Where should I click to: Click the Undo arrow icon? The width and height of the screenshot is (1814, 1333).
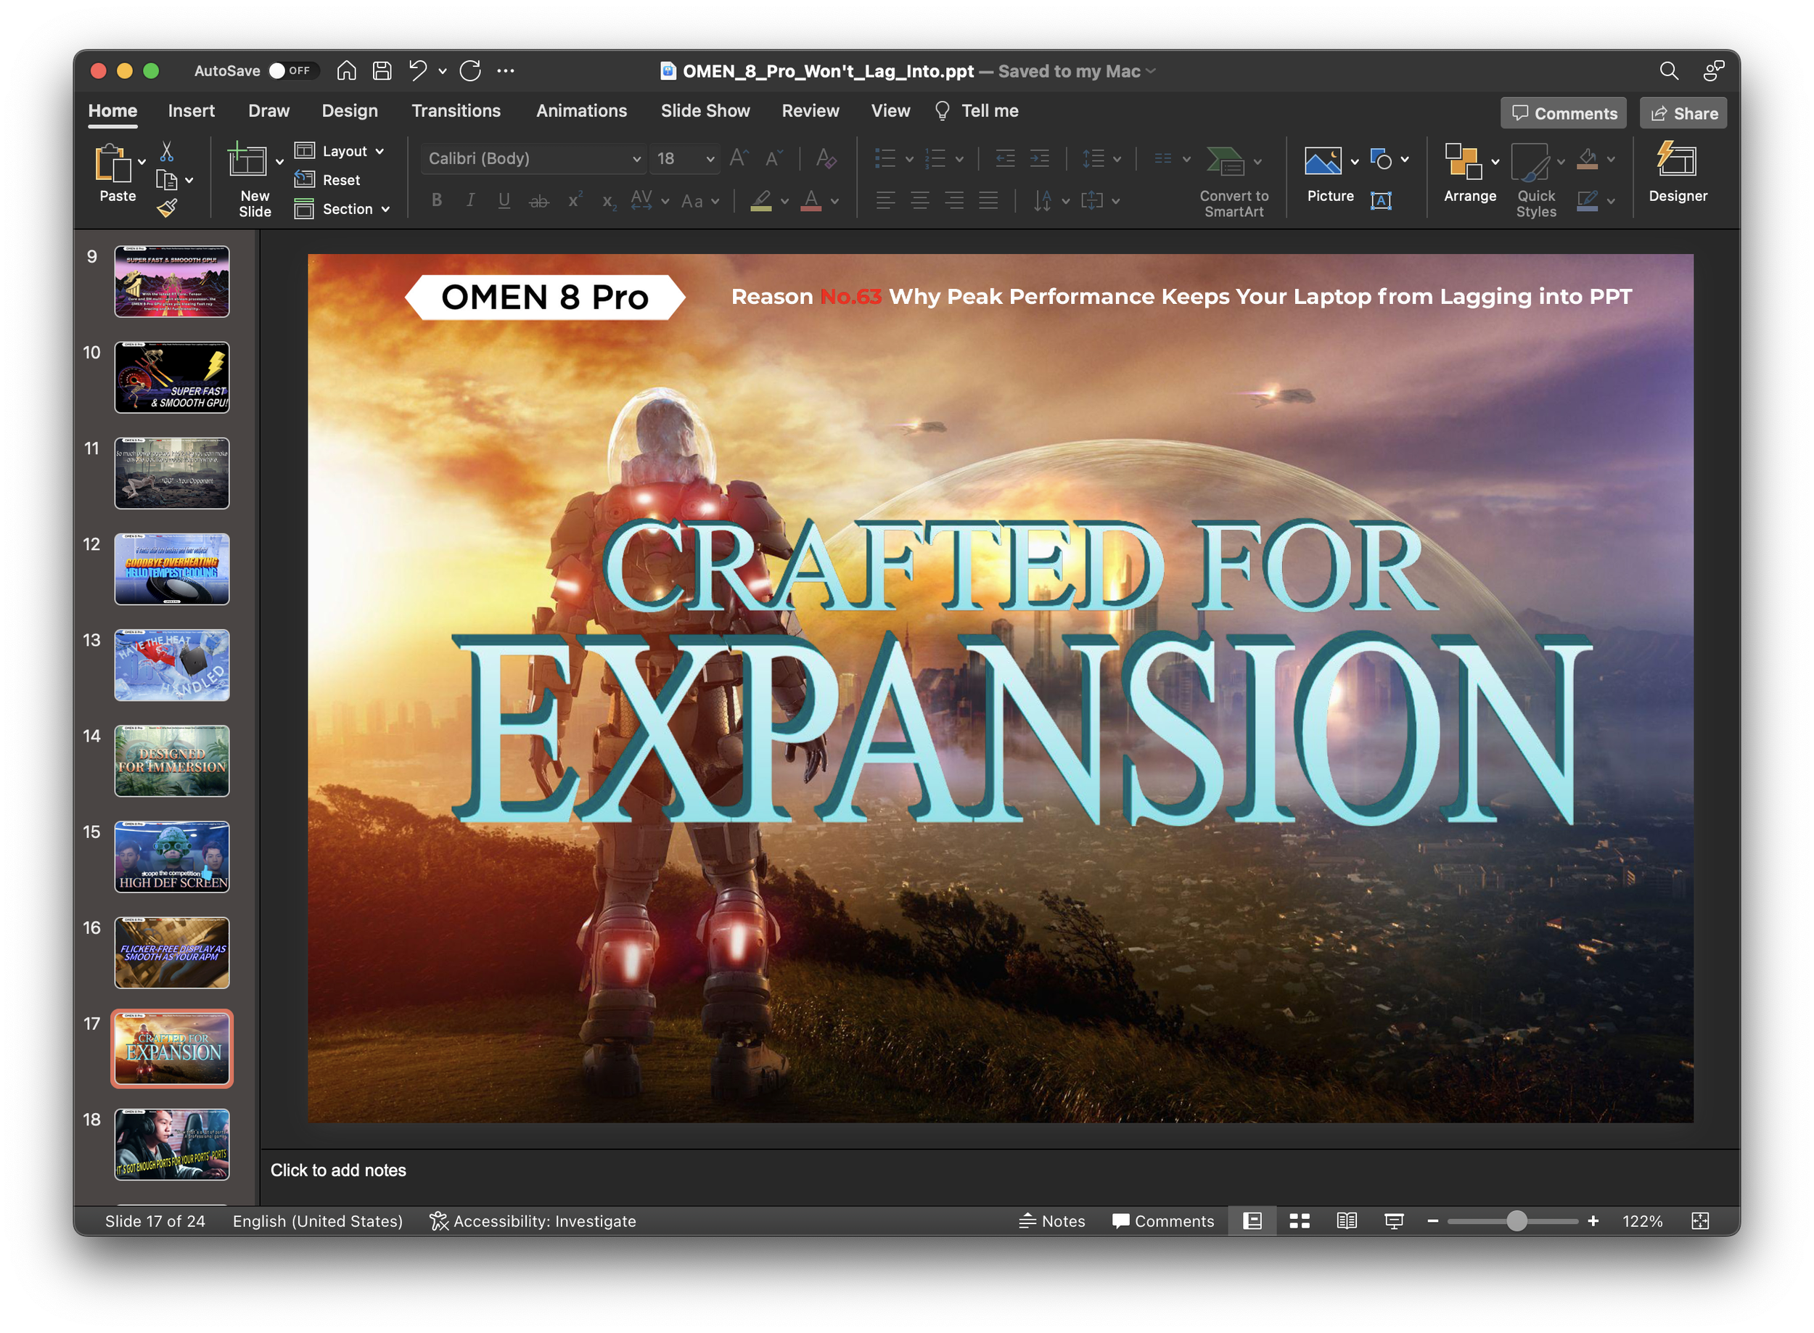[x=418, y=71]
